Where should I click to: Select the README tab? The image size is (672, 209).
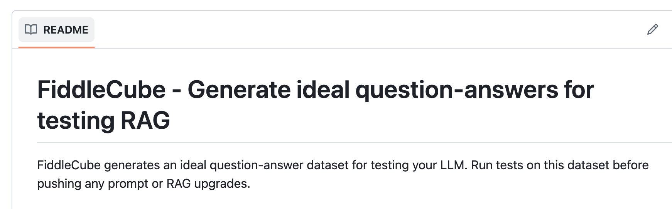[x=57, y=30]
